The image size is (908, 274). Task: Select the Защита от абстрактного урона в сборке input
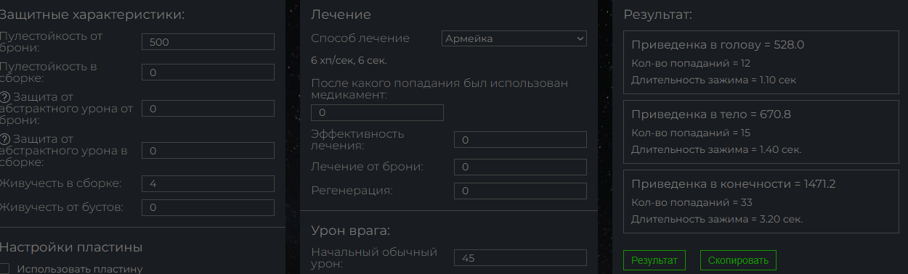208,150
